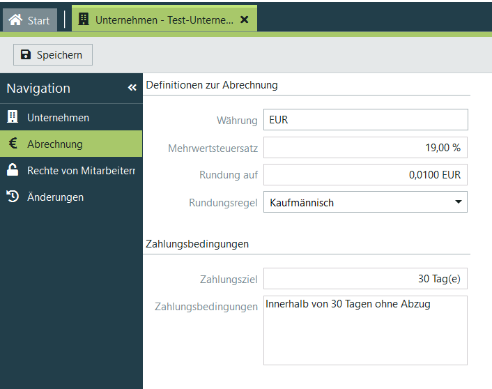Expand the Rundungsregel dropdown arrow
This screenshot has width=492, height=389.
[458, 202]
